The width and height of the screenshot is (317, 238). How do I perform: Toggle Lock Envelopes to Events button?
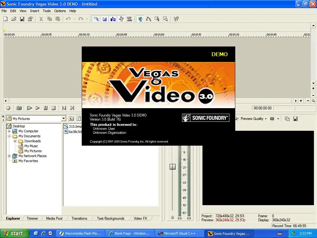(121, 19)
